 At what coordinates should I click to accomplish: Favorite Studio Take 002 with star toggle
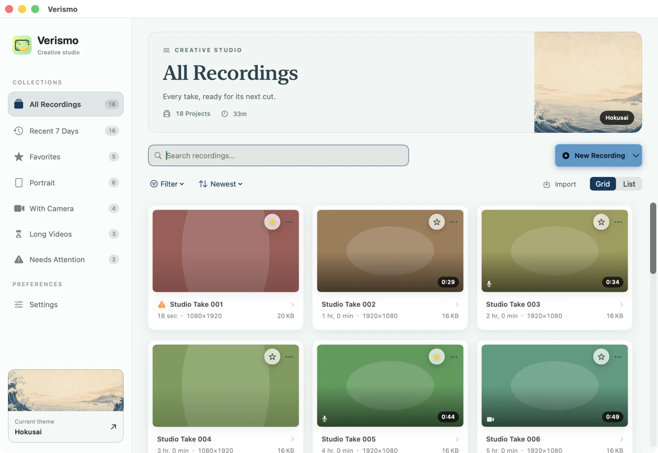point(437,222)
